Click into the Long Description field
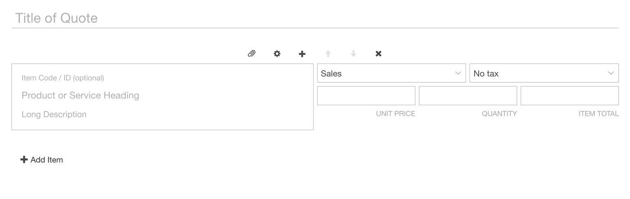 click(x=162, y=114)
